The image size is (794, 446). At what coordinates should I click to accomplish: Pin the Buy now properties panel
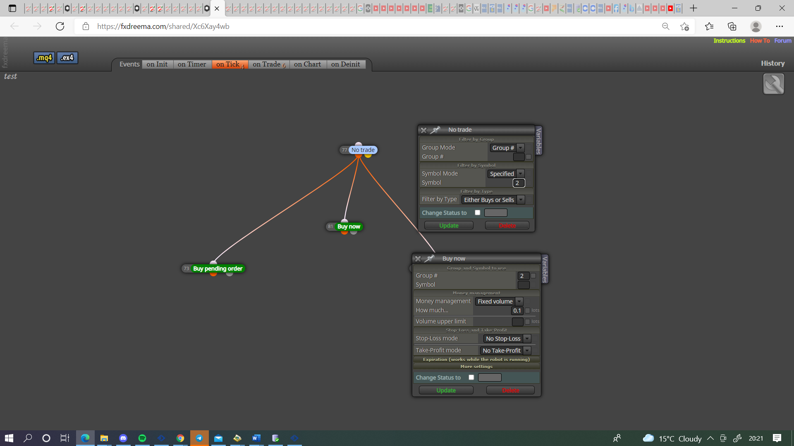click(430, 259)
